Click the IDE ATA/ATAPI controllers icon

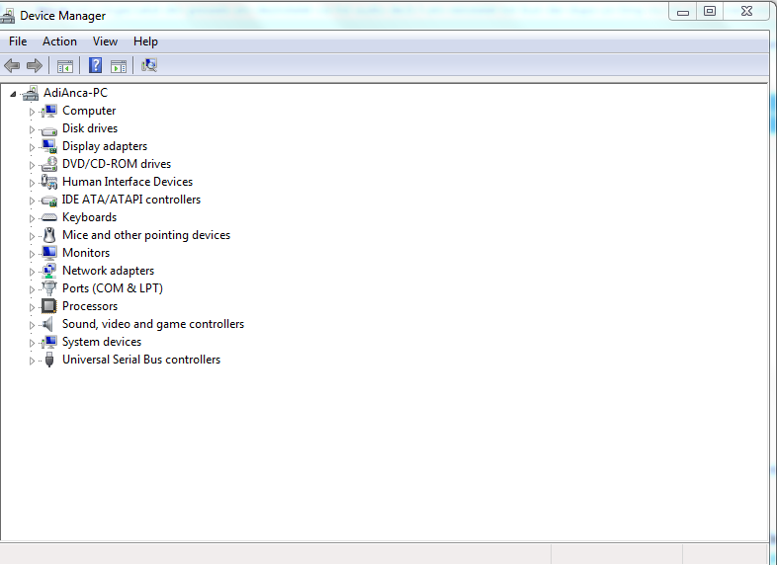(x=49, y=201)
